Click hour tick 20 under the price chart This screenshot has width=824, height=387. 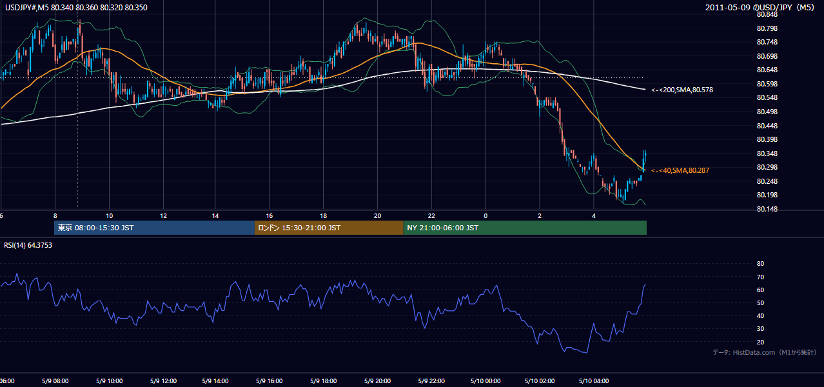pos(377,215)
